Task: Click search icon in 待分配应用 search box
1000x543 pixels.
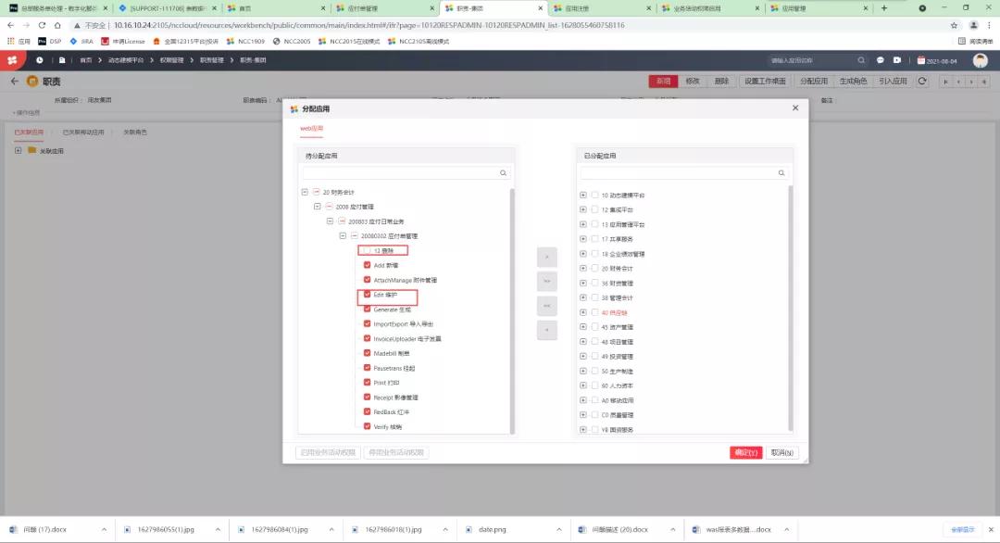Action: [503, 173]
